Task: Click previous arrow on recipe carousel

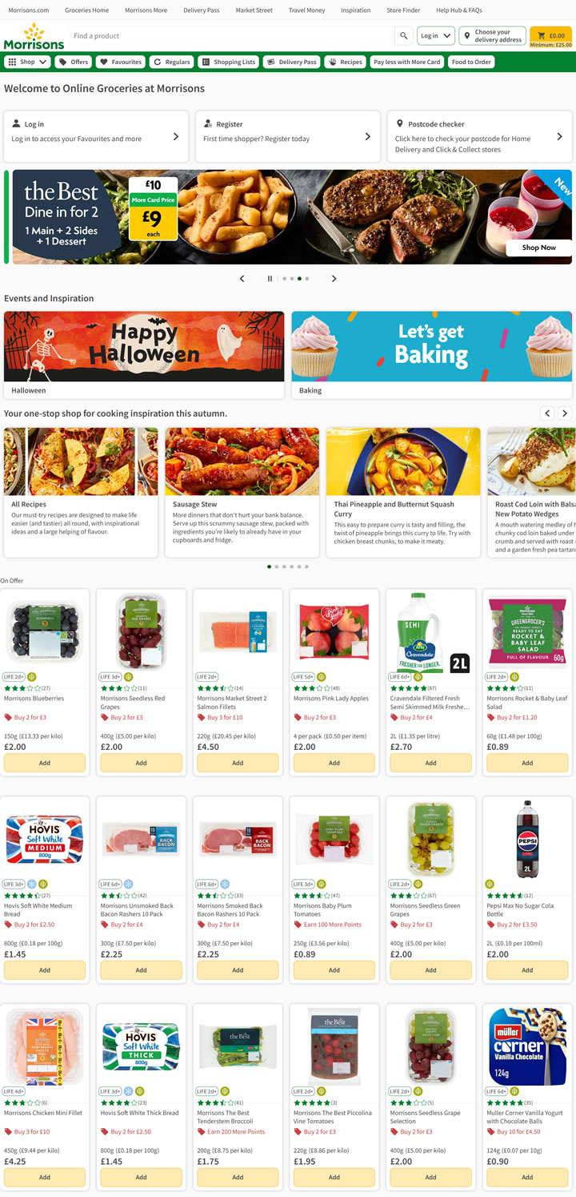Action: click(547, 413)
